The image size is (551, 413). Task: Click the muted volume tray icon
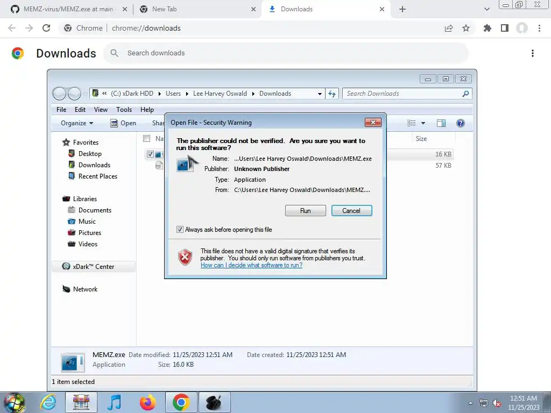point(497,403)
